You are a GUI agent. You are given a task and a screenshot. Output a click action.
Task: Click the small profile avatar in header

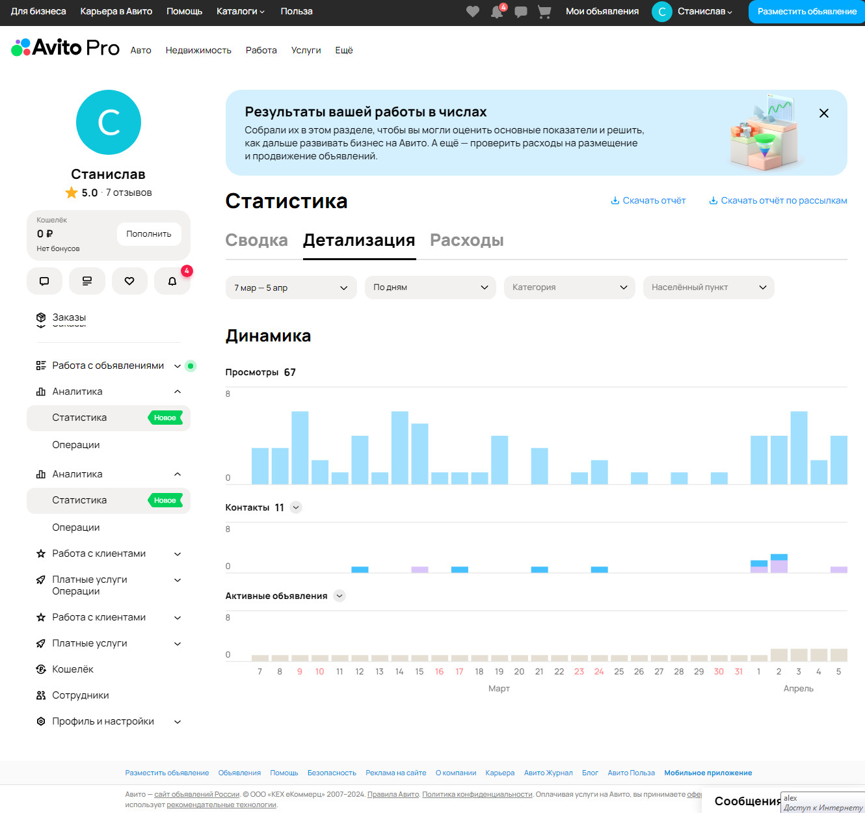661,12
